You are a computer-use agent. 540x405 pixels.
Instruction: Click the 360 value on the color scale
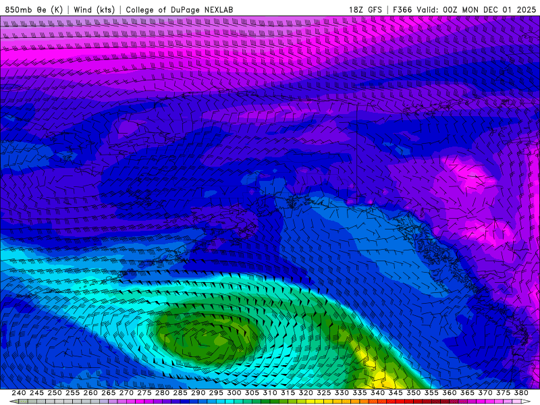(450, 393)
